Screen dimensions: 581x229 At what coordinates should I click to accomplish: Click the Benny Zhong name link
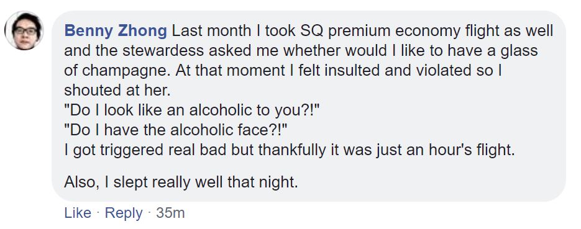116,31
